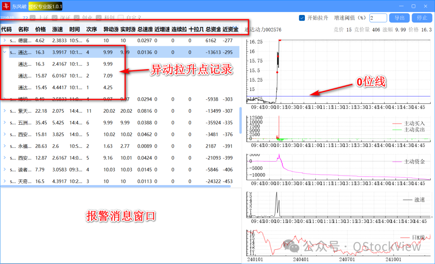Select the 永福 row price 28.63

(x=41, y=146)
